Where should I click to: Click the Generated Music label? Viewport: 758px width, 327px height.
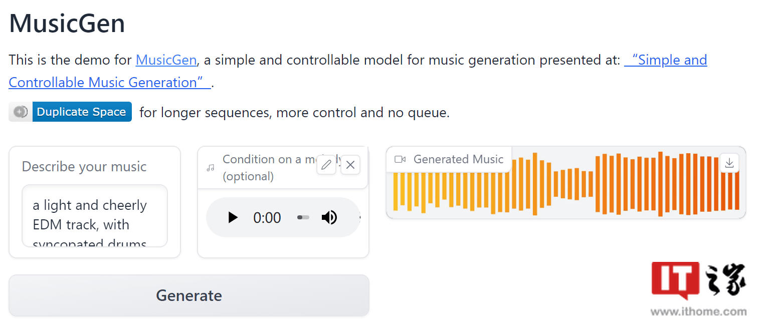pos(458,159)
